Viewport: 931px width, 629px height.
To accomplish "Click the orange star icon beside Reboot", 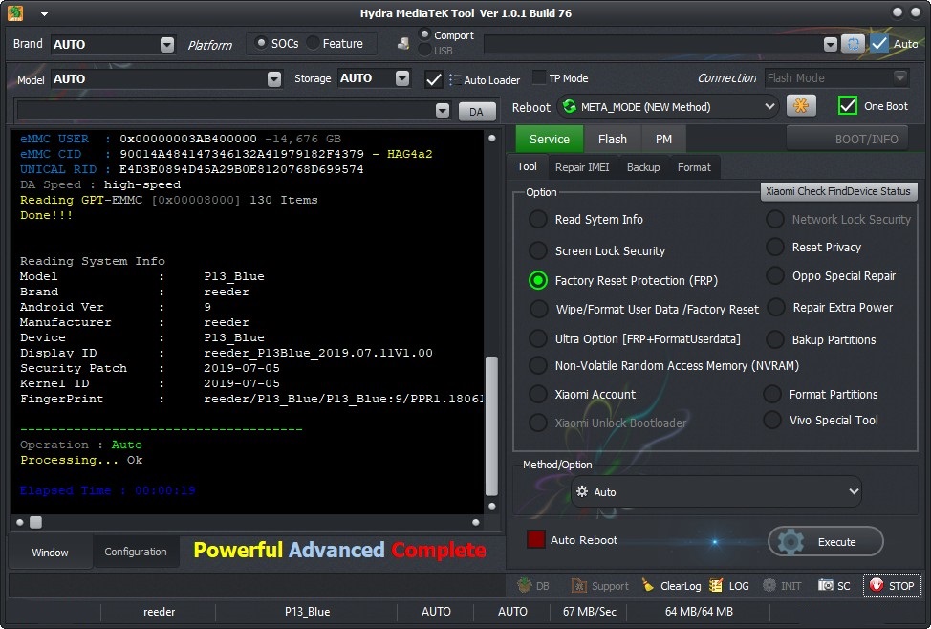I will click(x=801, y=106).
